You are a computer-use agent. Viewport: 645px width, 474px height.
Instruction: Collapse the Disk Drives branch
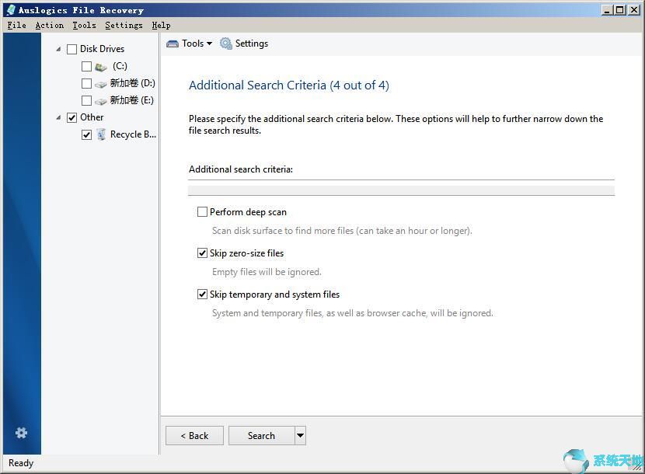point(58,48)
